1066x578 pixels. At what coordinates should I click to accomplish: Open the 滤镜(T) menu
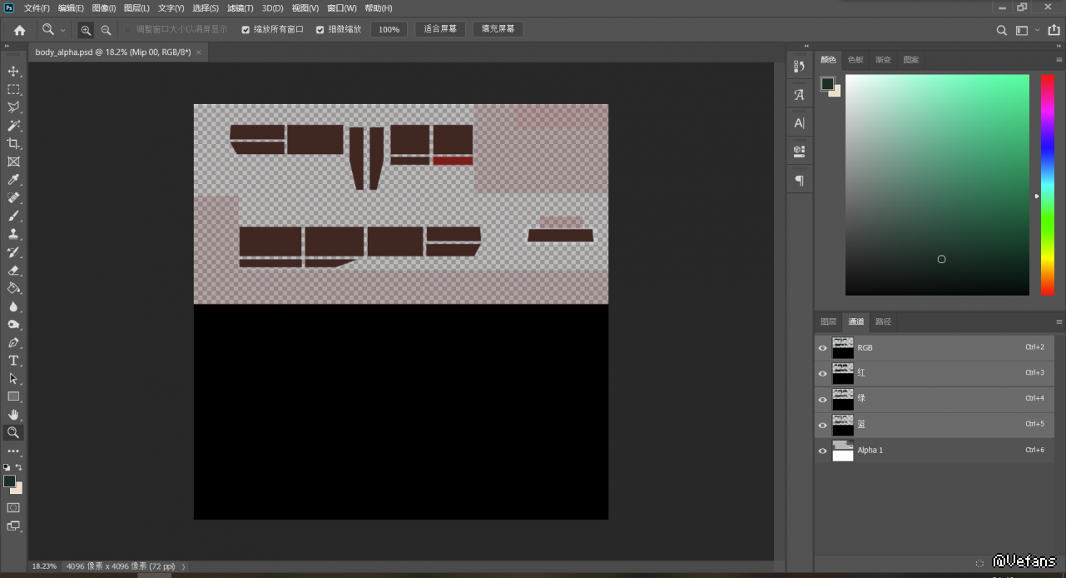click(x=240, y=8)
